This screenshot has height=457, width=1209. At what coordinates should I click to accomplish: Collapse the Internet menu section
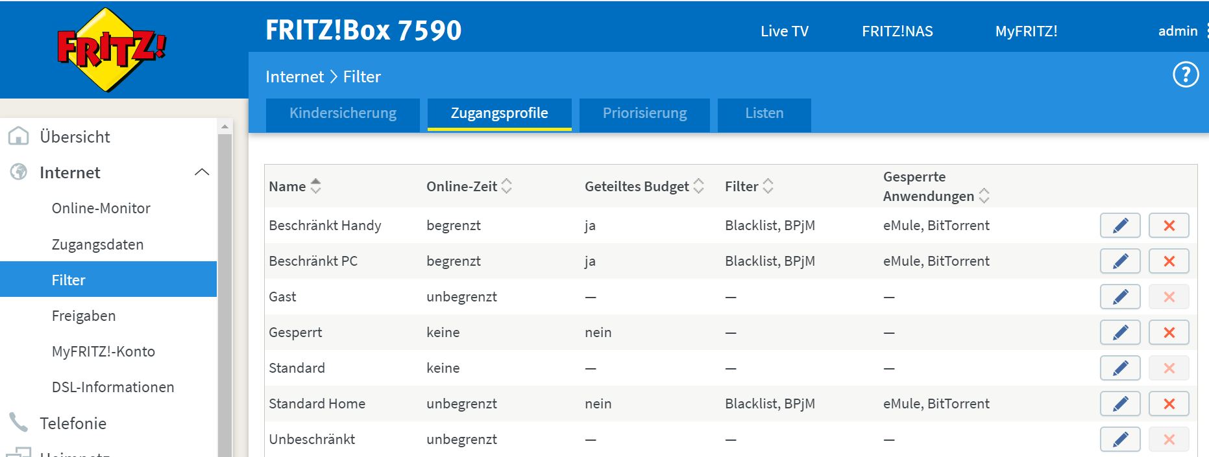coord(202,172)
